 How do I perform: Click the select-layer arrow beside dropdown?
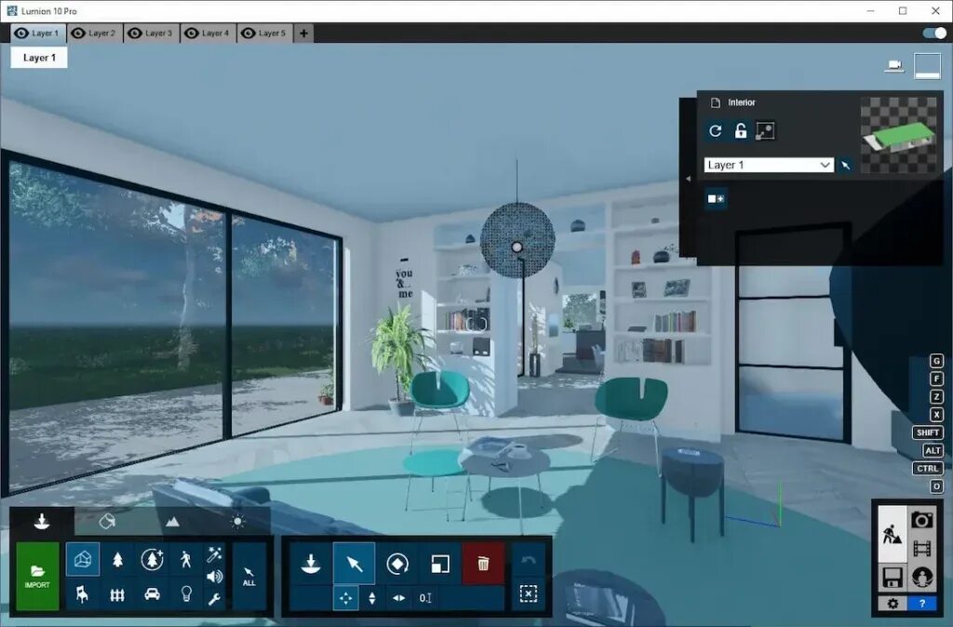(x=845, y=165)
